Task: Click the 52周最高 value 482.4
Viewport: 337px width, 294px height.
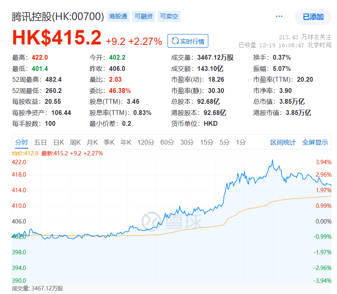Action: (54, 80)
